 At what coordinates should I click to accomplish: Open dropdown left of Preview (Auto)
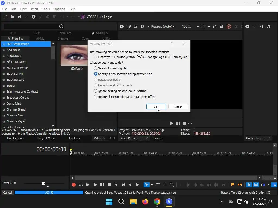tap(148, 27)
